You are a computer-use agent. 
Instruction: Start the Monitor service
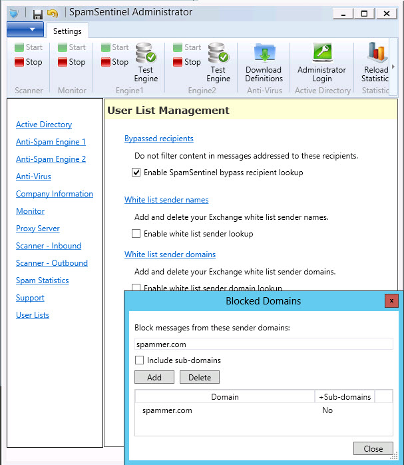72,47
